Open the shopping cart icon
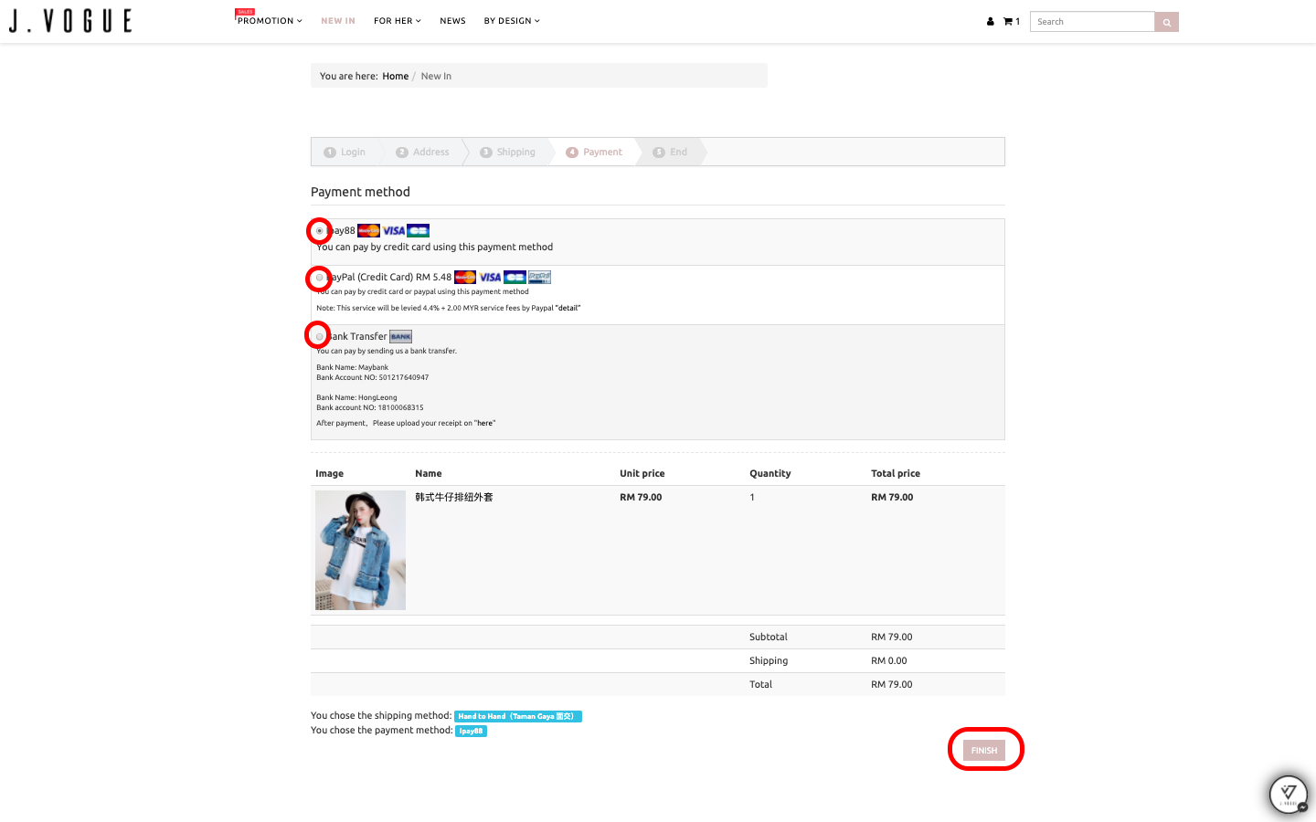 point(1009,22)
